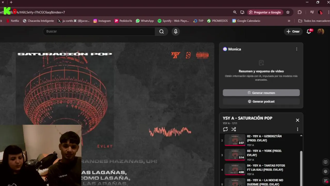This screenshot has width=330, height=186.
Task: Open the YouTube account avatar menu
Action: click(x=321, y=32)
